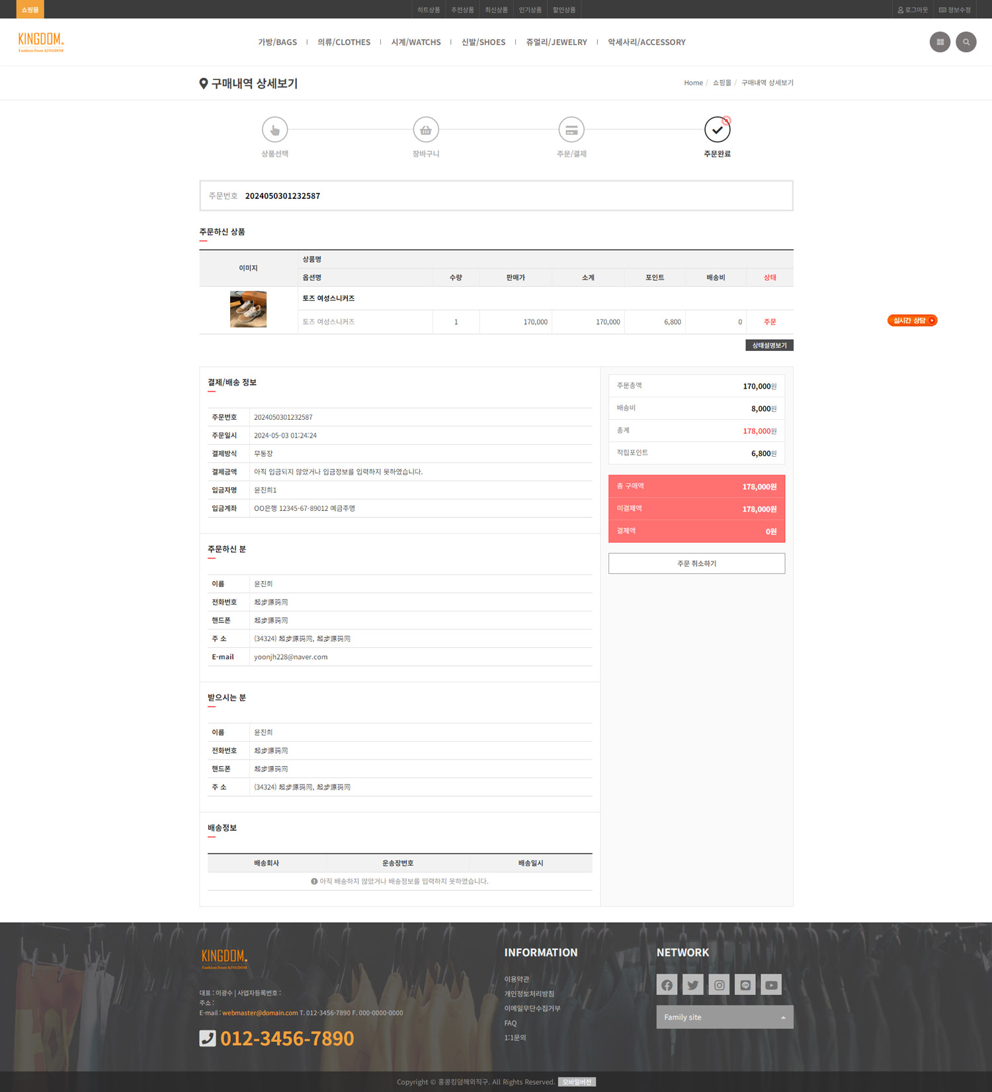The image size is (992, 1092).
Task: Click the 2024-05-03 01:24:24 order date
Action: [x=285, y=436]
